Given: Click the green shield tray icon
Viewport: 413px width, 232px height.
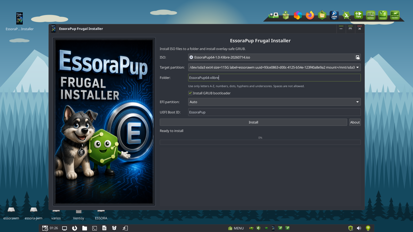Looking at the screenshot, I should [350, 228].
